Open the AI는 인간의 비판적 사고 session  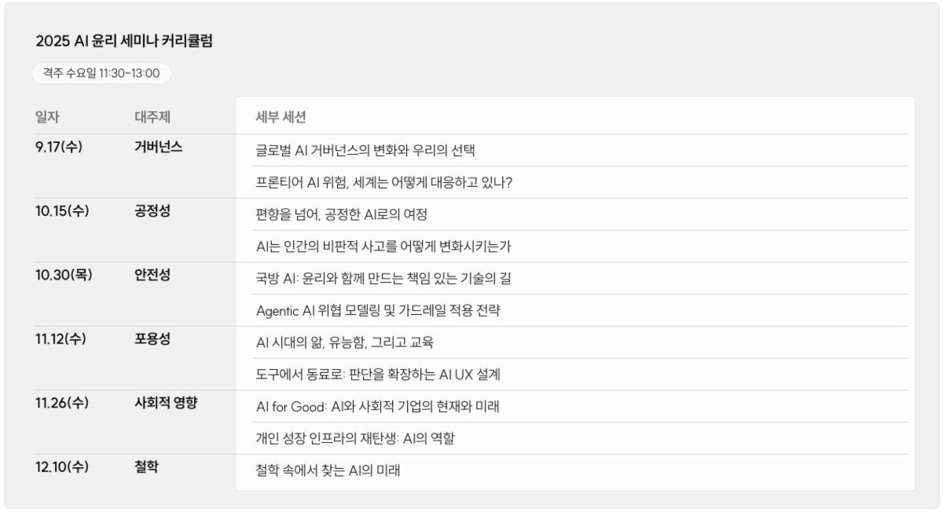[575, 247]
